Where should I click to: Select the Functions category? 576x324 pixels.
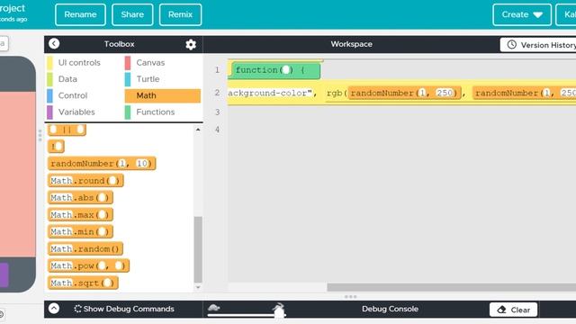[156, 112]
